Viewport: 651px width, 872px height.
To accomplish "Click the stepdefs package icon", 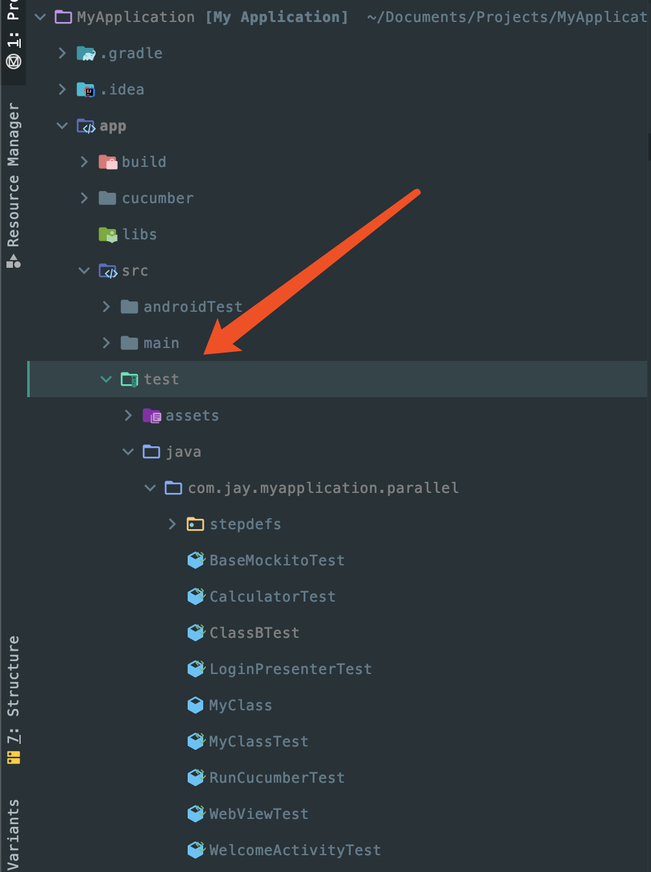I will [x=195, y=525].
